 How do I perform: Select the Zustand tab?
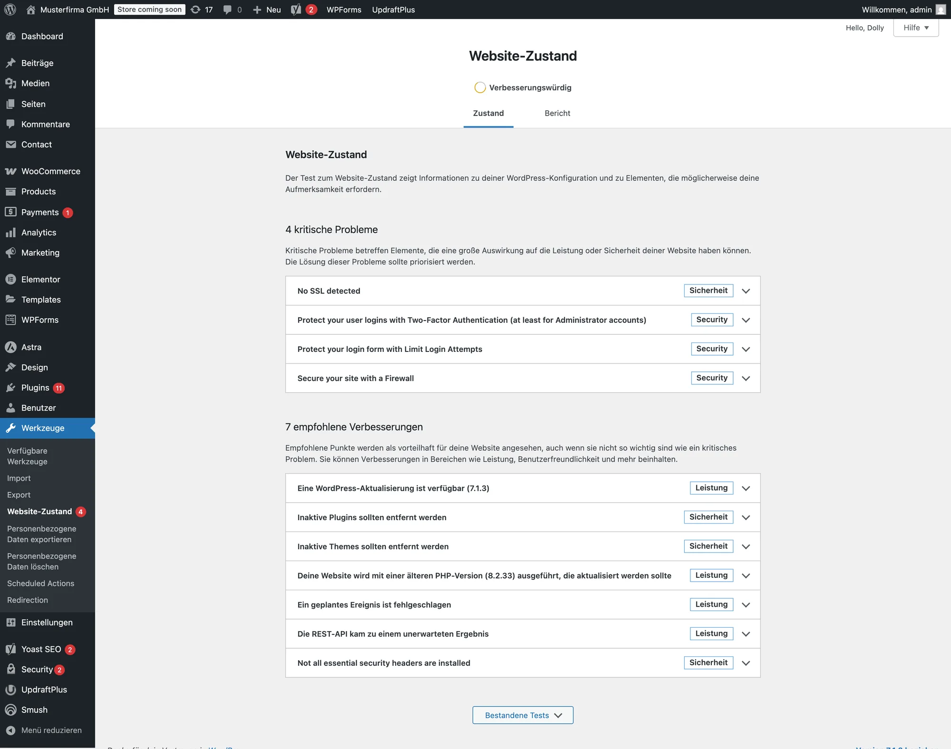point(488,113)
